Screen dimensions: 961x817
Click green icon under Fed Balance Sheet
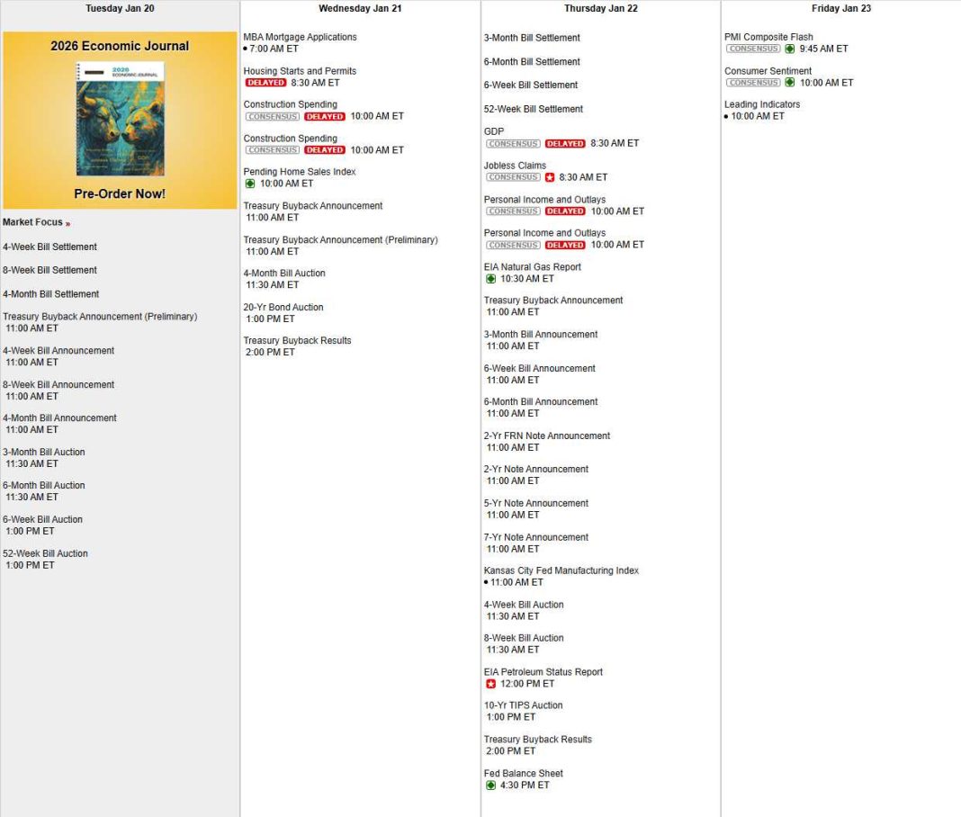(x=490, y=786)
